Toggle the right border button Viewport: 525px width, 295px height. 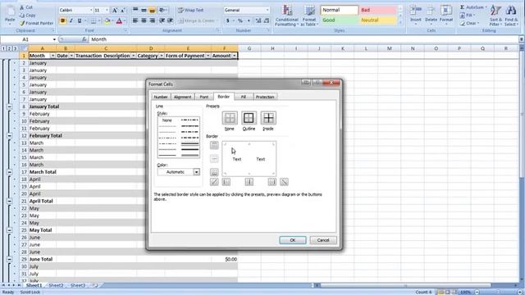[272, 182]
